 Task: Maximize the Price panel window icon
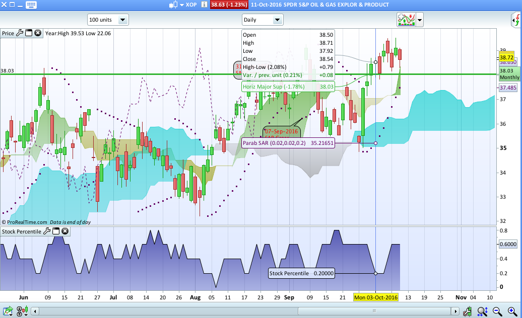click(29, 33)
